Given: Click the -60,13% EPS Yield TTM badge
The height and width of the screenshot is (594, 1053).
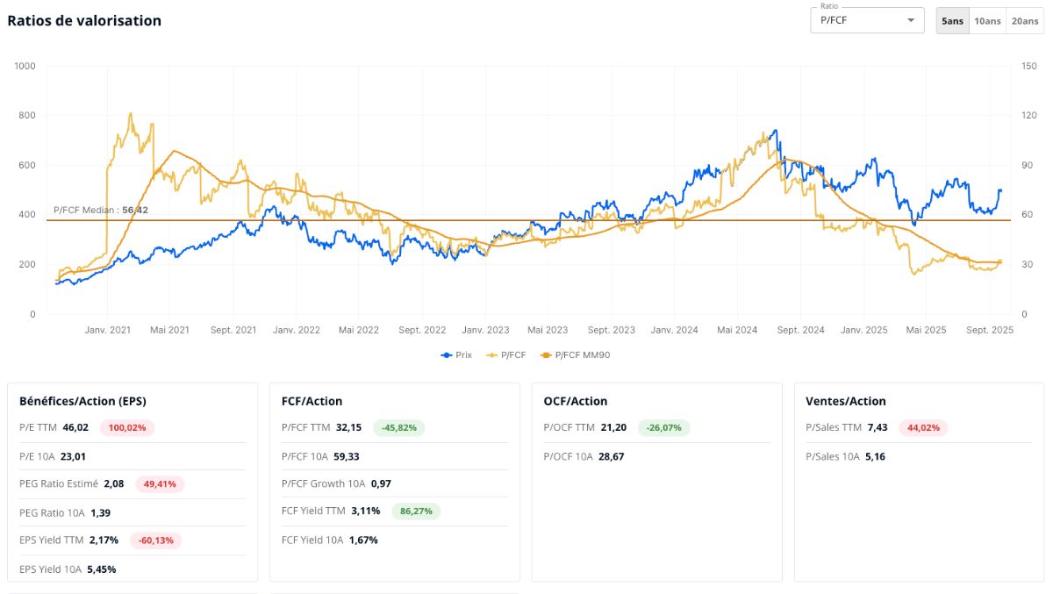Looking at the screenshot, I should click(155, 540).
